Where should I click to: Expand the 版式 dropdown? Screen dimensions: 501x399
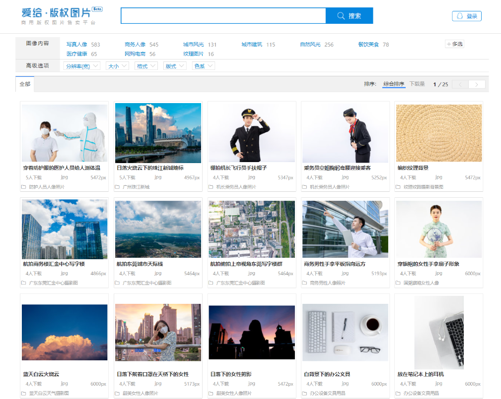point(175,66)
